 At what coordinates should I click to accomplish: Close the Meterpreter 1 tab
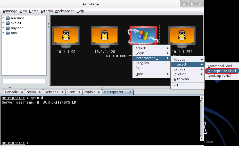tap(130, 92)
